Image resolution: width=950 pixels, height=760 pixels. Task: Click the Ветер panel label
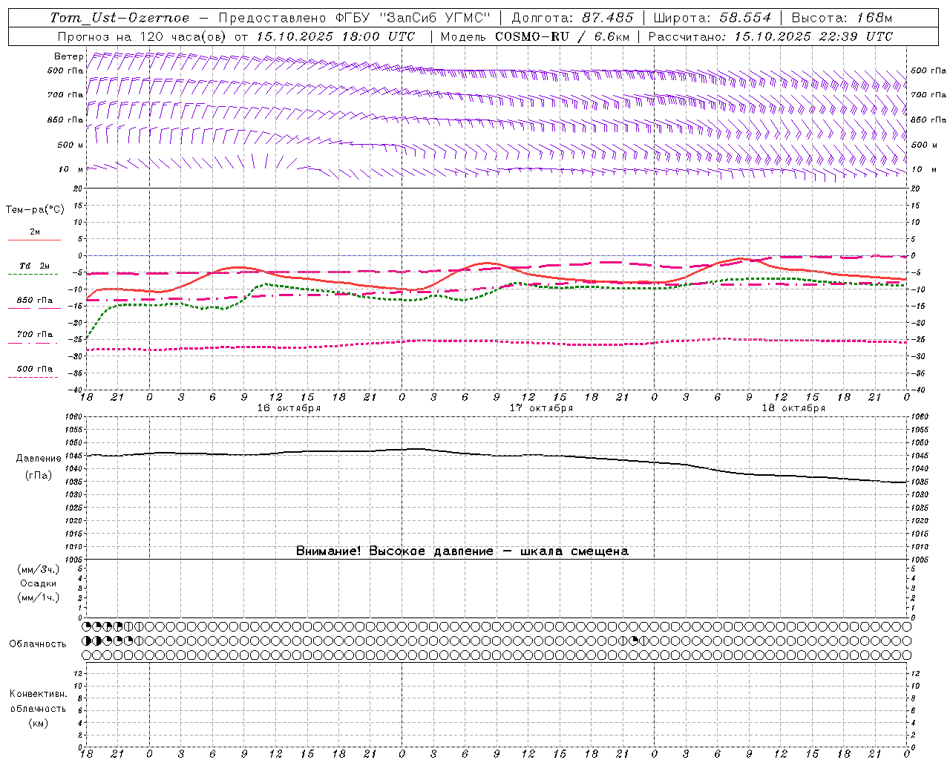(x=68, y=56)
